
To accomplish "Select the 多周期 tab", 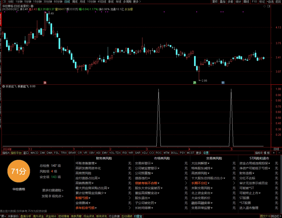I will [127, 2].
